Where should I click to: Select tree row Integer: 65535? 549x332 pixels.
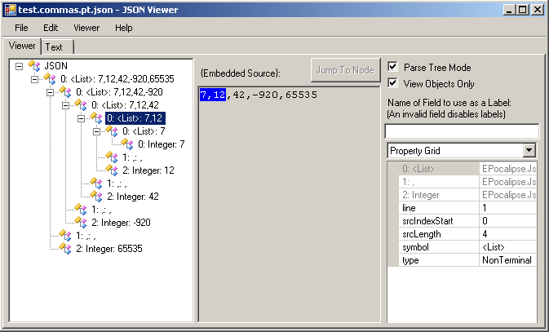pos(108,249)
